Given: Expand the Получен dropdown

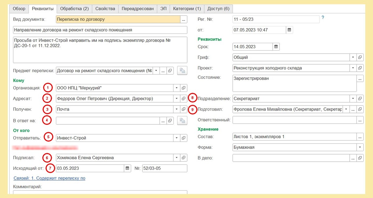Looking at the screenshot, I should pyautogui.click(x=177, y=109).
